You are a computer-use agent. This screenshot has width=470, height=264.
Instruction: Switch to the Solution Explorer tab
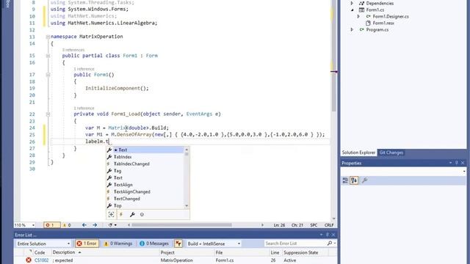(x=358, y=153)
